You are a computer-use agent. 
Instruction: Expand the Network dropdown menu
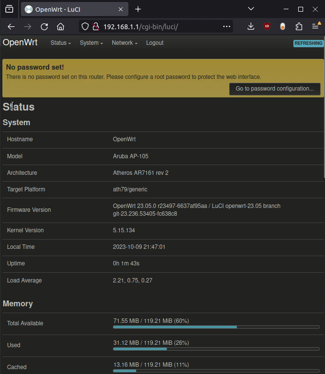coord(125,43)
